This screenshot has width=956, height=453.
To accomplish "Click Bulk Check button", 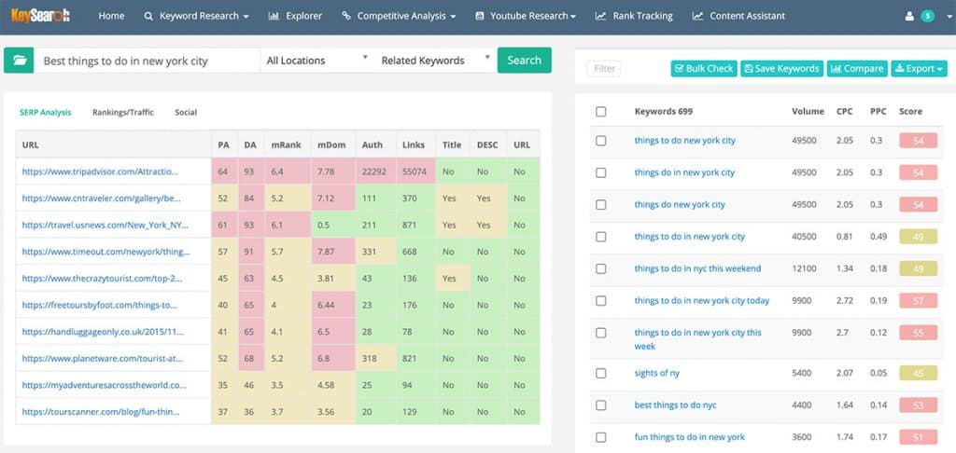I will [x=704, y=69].
